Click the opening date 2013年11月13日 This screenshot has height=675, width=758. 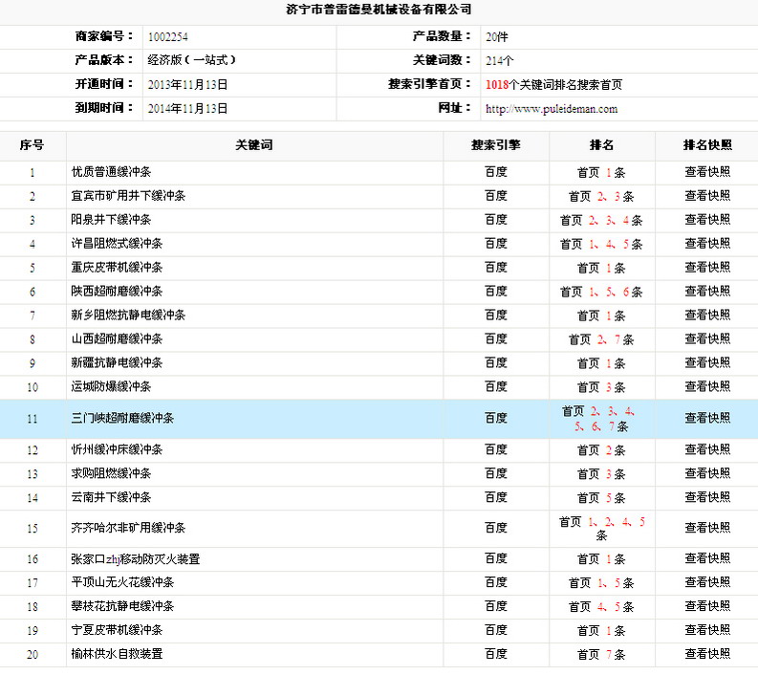187,85
